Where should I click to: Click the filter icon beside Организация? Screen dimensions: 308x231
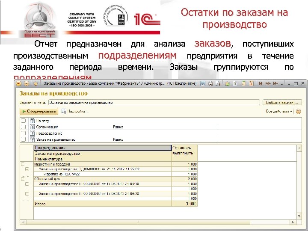[33, 127]
